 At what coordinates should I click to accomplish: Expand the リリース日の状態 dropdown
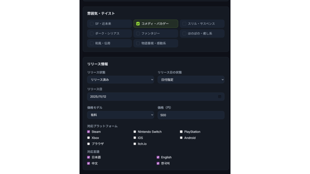click(x=191, y=80)
